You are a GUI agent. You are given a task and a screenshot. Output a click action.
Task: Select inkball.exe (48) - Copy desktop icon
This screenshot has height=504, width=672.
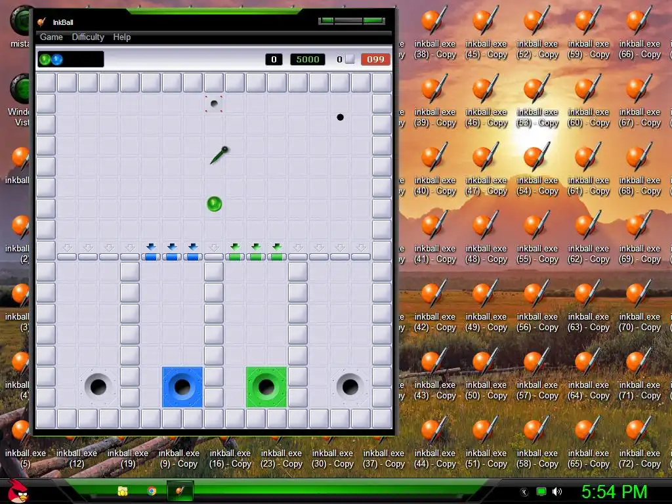pos(486,236)
